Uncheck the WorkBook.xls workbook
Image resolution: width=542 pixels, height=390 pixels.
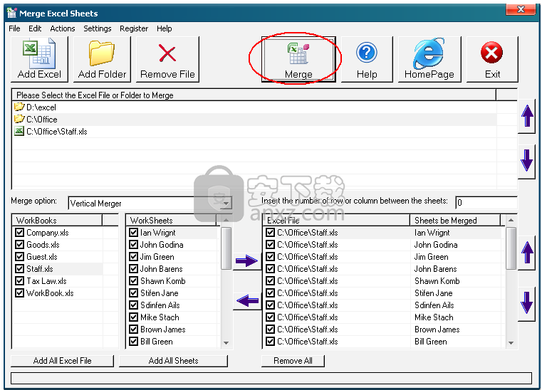coord(19,293)
